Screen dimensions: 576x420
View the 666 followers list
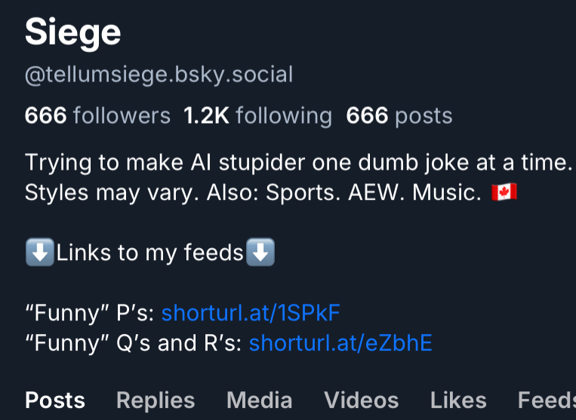pos(97,115)
